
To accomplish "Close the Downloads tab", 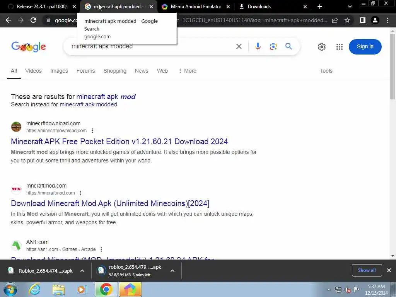I will click(x=305, y=7).
